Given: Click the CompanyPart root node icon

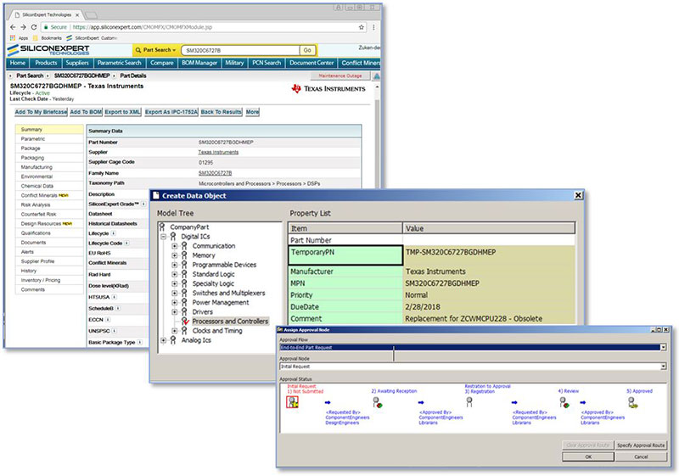Looking at the screenshot, I should pyautogui.click(x=162, y=227).
